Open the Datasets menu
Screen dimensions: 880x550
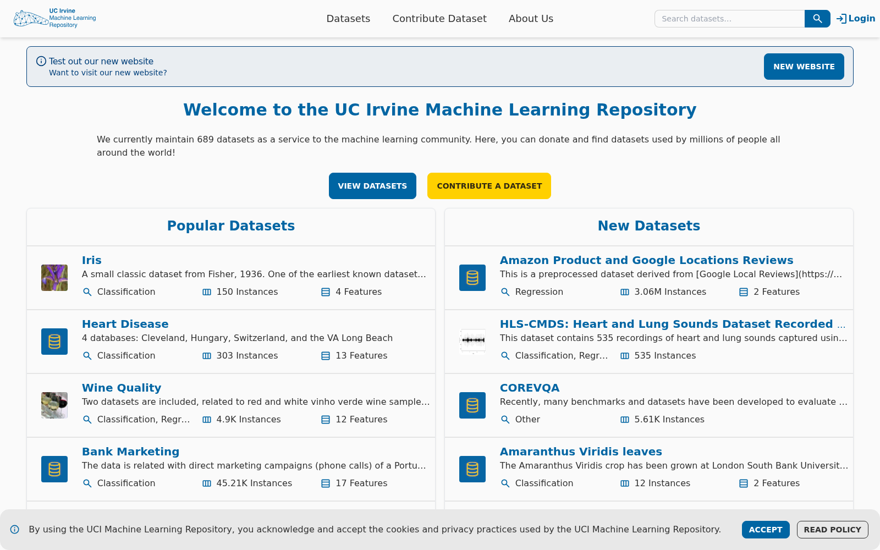click(x=348, y=19)
